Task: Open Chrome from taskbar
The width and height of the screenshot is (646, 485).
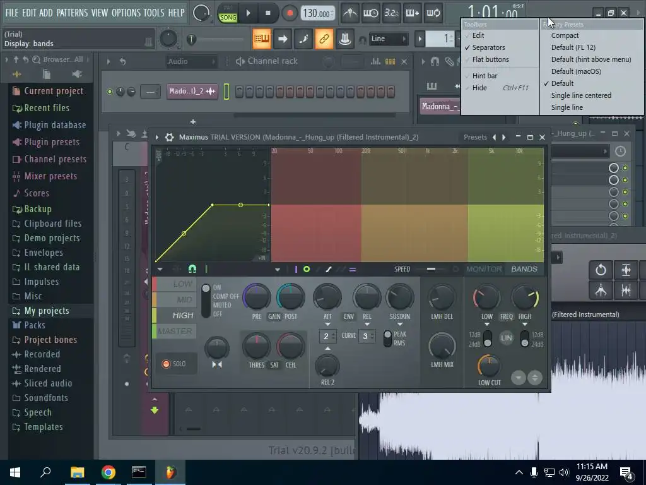Action: click(x=108, y=472)
